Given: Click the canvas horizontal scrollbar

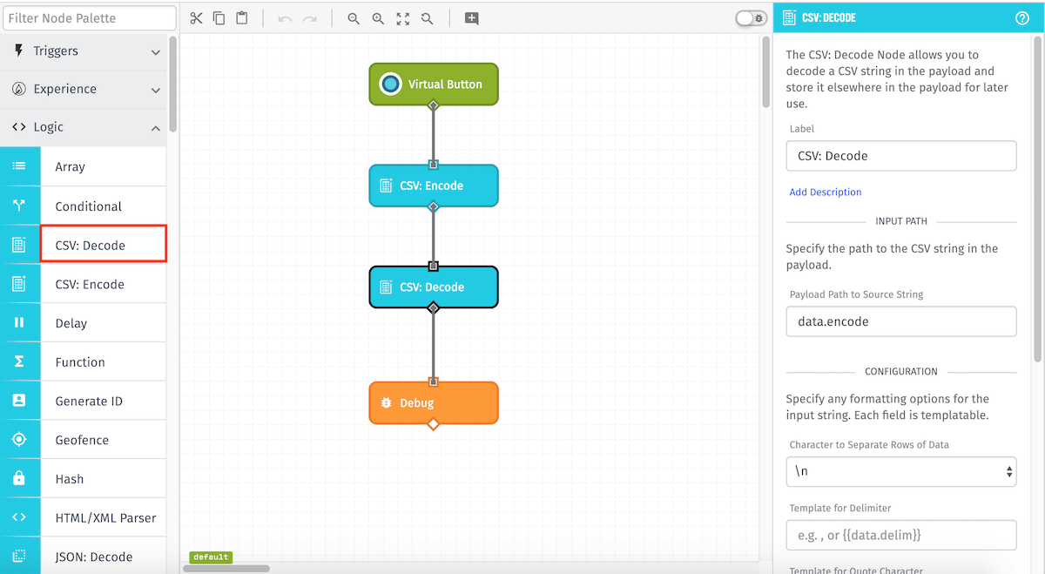Looking at the screenshot, I should pyautogui.click(x=226, y=569).
